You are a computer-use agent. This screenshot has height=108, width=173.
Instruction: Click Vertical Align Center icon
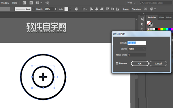click(x=112, y=9)
